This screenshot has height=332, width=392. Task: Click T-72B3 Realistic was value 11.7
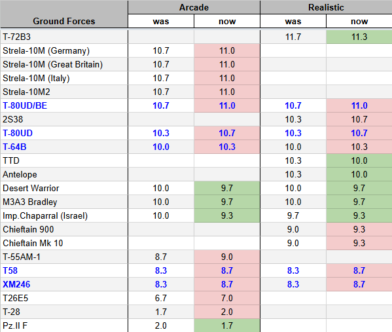tap(293, 37)
